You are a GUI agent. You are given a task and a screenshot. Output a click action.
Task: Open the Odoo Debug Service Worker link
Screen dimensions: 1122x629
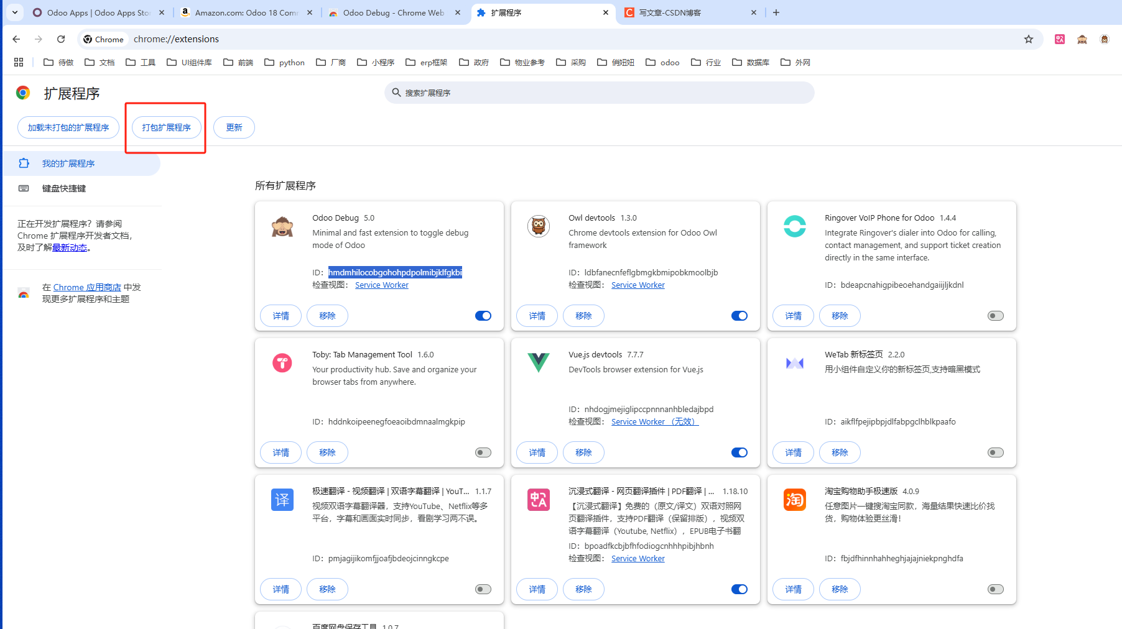point(381,285)
